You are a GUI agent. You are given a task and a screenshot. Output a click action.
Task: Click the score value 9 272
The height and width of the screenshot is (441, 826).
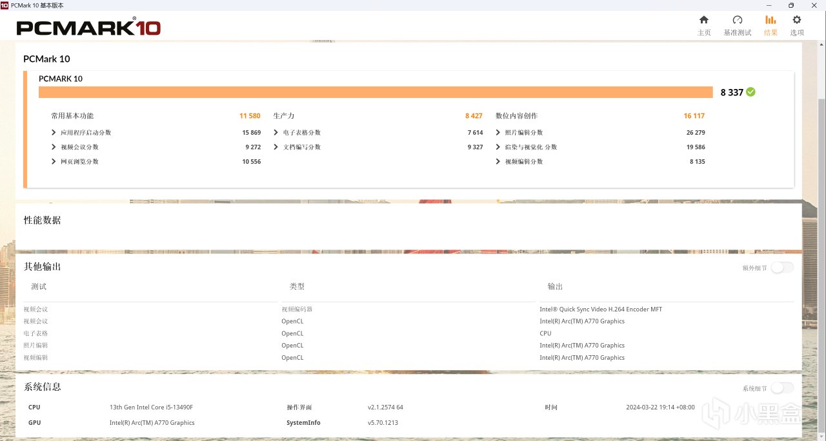tap(253, 147)
